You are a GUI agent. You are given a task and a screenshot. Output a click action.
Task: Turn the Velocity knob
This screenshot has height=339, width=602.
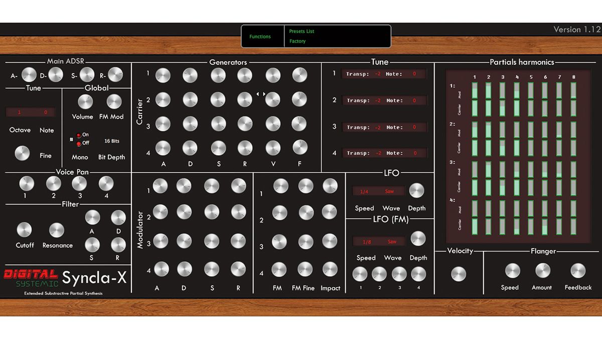click(x=459, y=274)
